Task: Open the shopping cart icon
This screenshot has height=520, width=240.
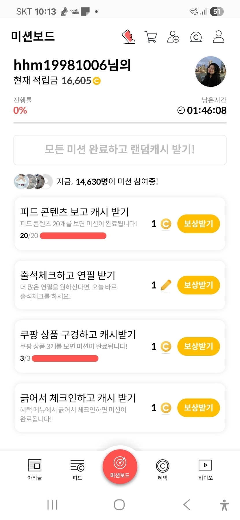Action: coord(151,37)
